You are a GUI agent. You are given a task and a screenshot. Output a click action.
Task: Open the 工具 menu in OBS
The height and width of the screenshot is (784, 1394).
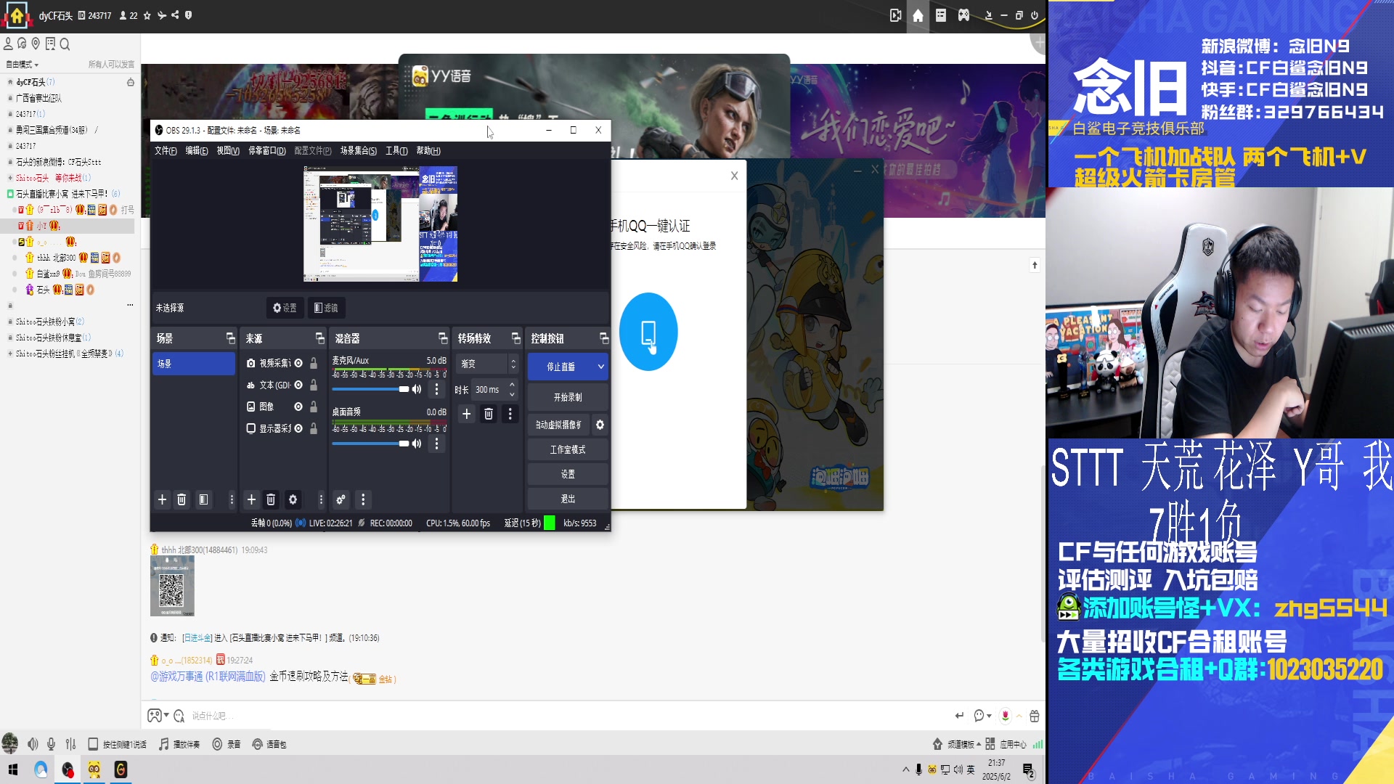point(396,150)
